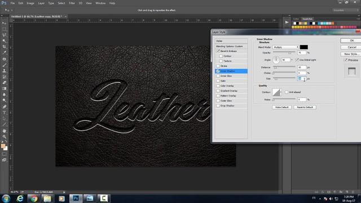Screen dimensions: 361x203
Task: Select the Blur tool
Action: [4, 95]
